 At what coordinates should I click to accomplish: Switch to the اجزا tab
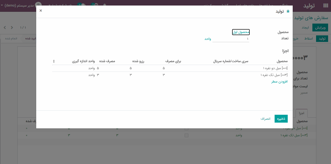301,113
